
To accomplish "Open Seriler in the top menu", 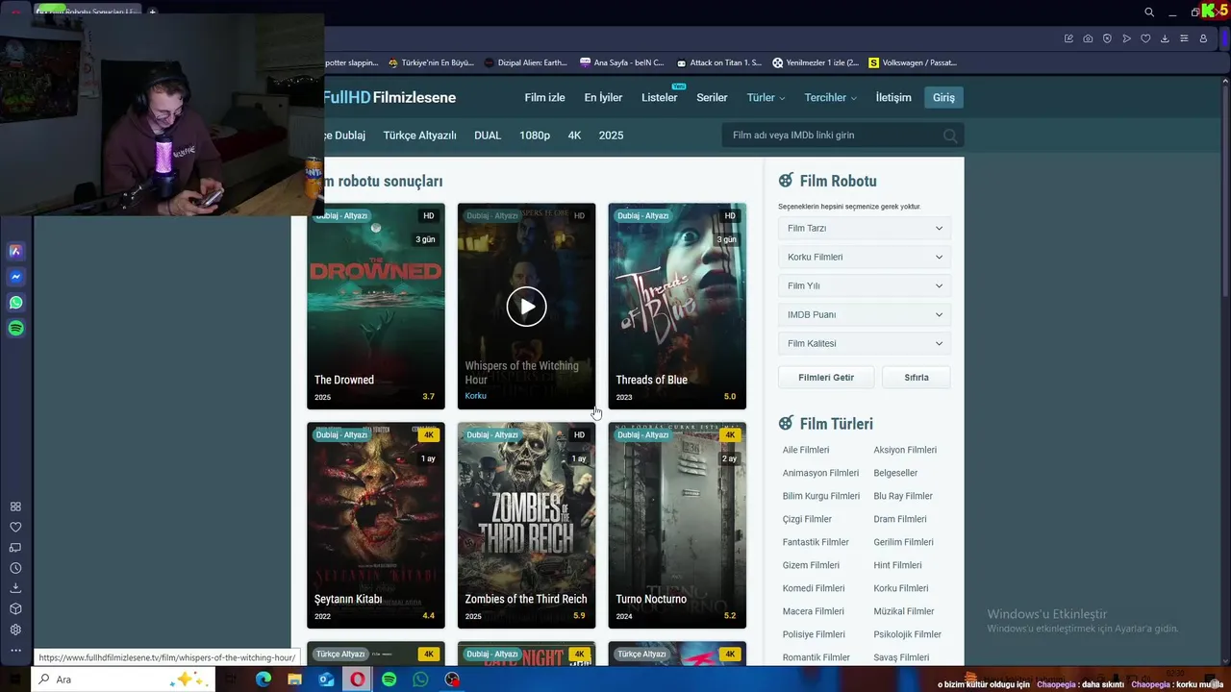I will pyautogui.click(x=712, y=98).
